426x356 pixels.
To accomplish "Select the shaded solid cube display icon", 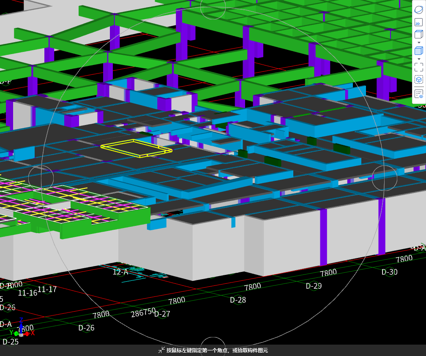I will 419,51.
